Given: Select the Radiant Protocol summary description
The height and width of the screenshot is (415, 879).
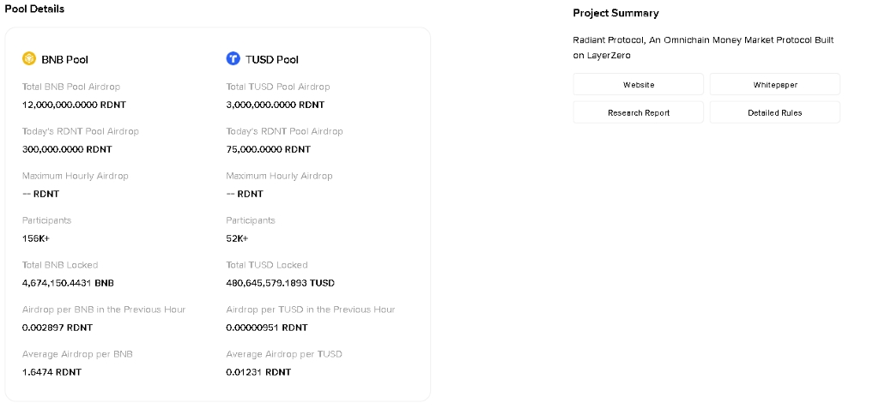Looking at the screenshot, I should [704, 48].
